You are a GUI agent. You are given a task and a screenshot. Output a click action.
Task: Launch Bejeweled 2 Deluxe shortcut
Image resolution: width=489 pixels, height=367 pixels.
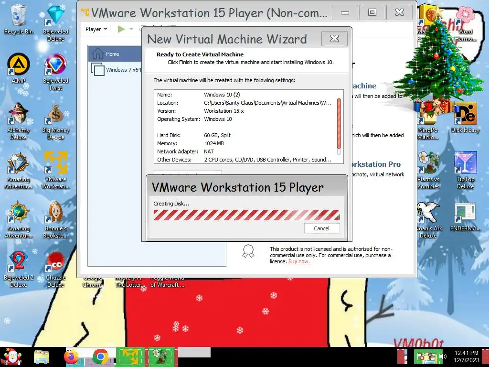pyautogui.click(x=19, y=269)
